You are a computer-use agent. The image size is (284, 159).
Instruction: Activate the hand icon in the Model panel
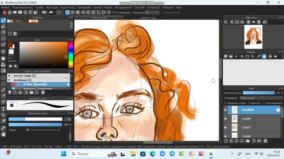click(x=264, y=57)
